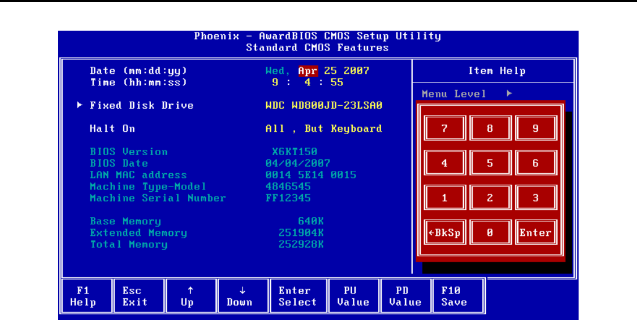637x320 pixels.
Task: Open the Halt On option value
Action: [323, 129]
